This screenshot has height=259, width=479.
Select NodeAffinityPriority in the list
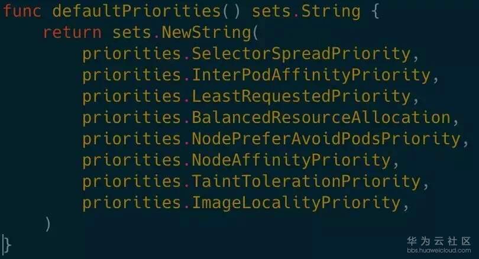pyautogui.click(x=290, y=160)
